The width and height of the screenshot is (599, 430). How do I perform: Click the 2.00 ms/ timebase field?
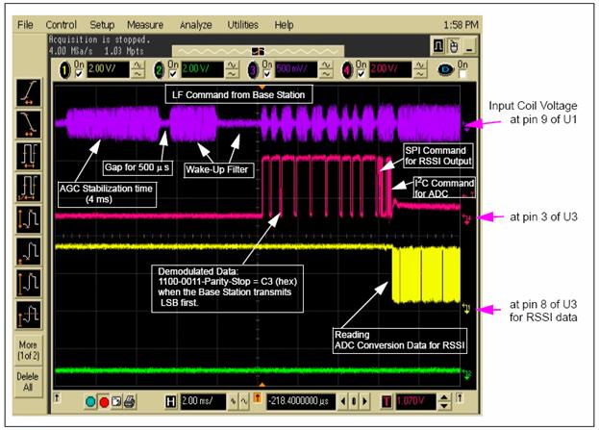[203, 402]
